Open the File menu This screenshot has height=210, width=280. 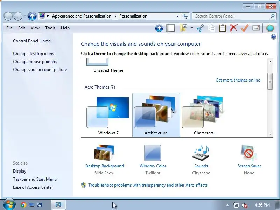pos(9,28)
